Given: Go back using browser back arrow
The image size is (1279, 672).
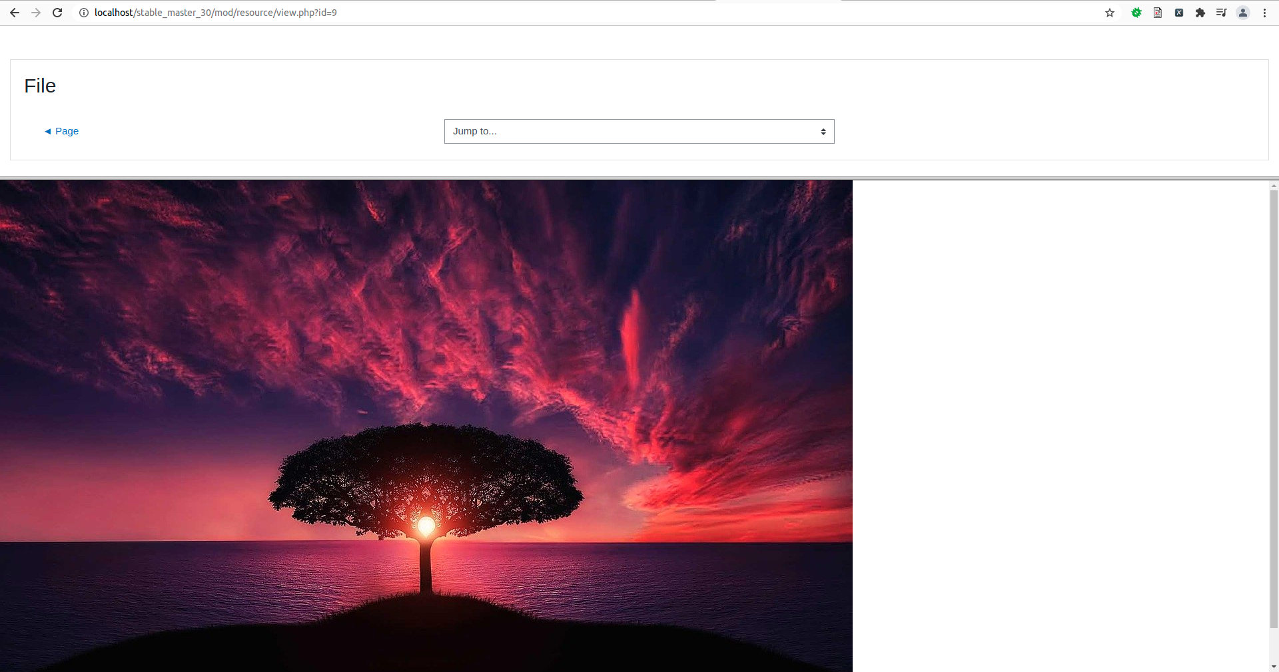Looking at the screenshot, I should tap(15, 13).
